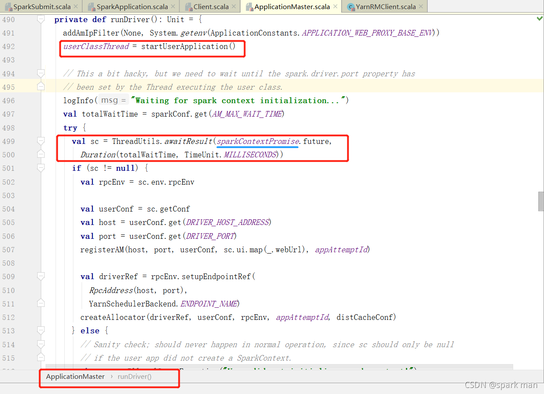544x394 pixels.
Task: Collapse the comment block at line 494
Action: [x=41, y=74]
